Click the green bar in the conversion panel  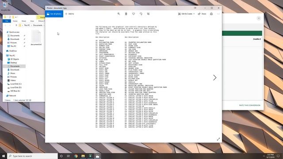tap(242, 33)
